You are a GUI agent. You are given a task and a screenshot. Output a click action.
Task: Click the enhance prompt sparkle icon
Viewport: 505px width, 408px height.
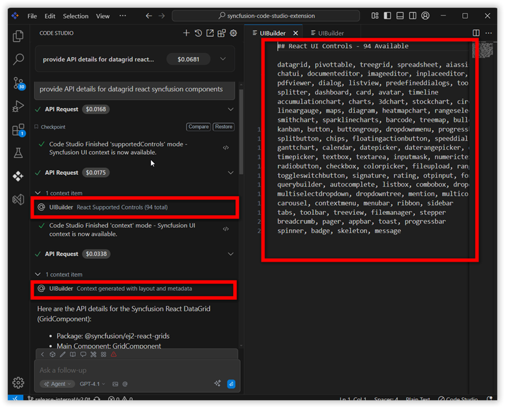tap(218, 384)
